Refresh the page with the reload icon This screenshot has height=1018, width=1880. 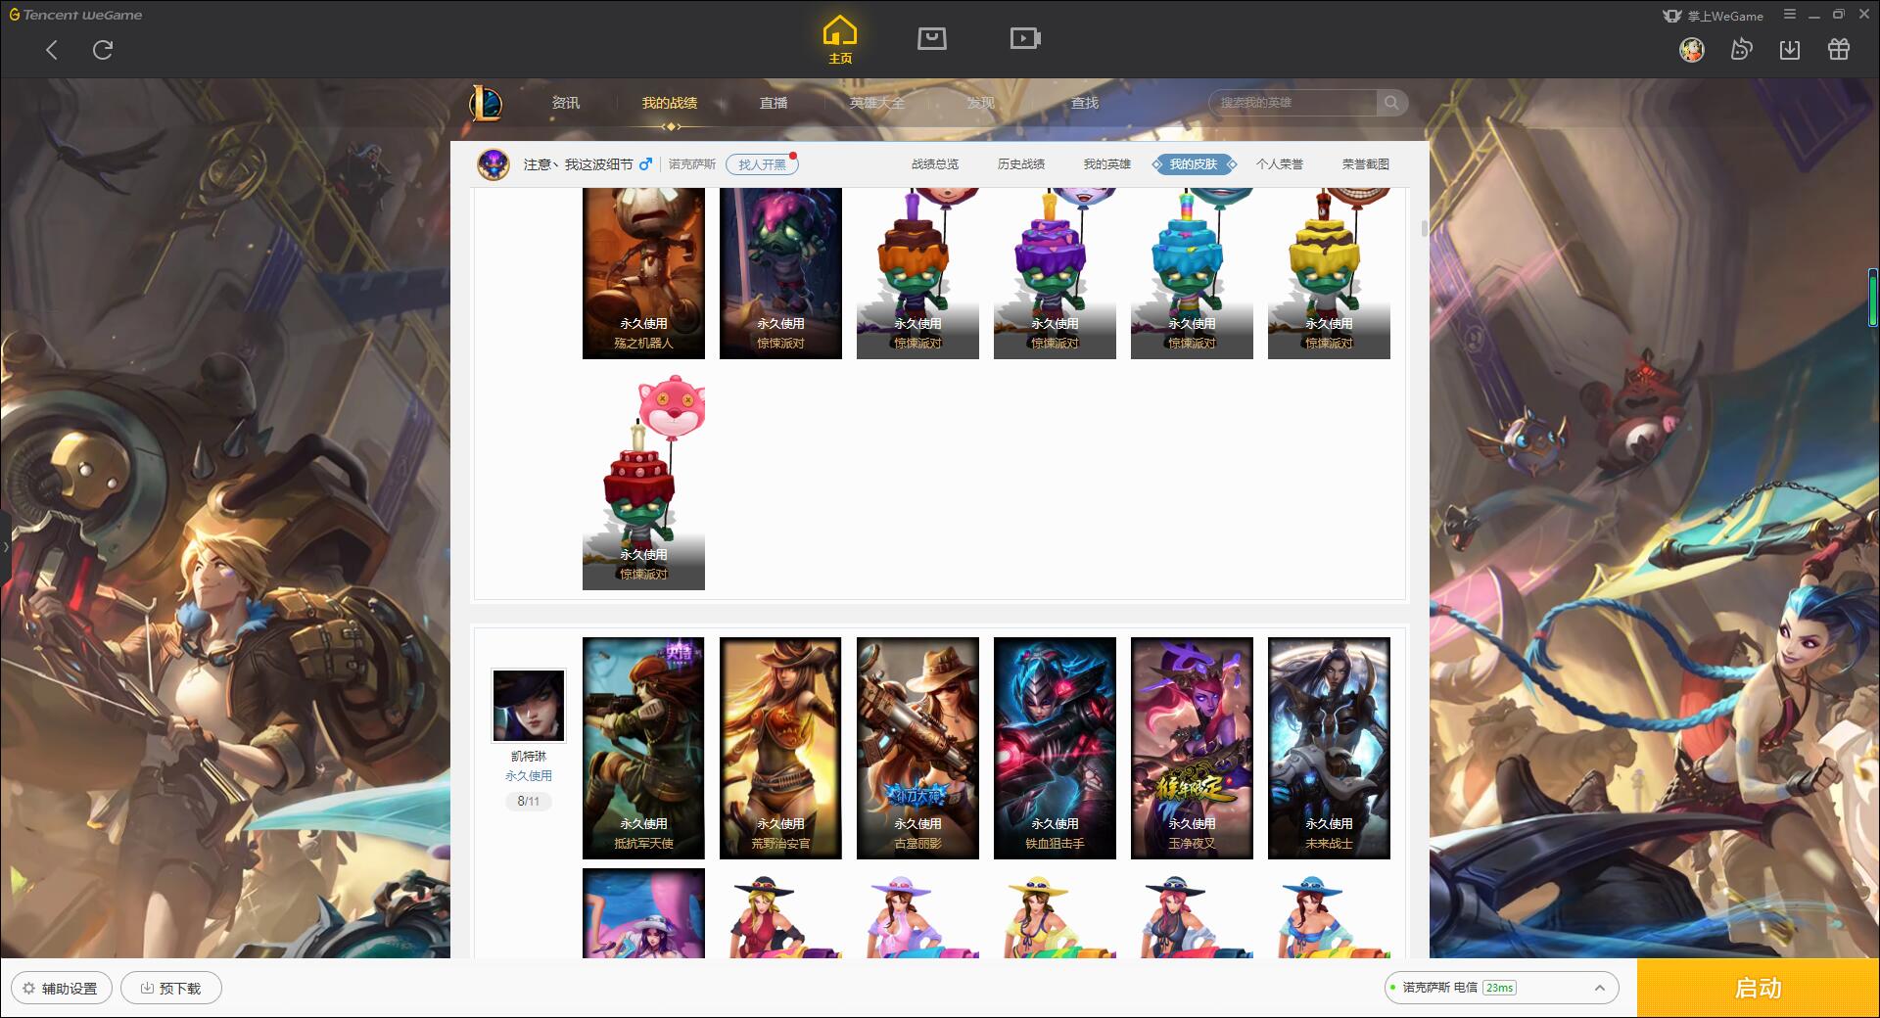[103, 50]
